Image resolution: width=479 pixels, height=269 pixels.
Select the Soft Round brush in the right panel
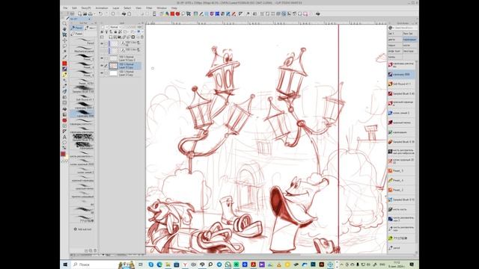click(401, 84)
